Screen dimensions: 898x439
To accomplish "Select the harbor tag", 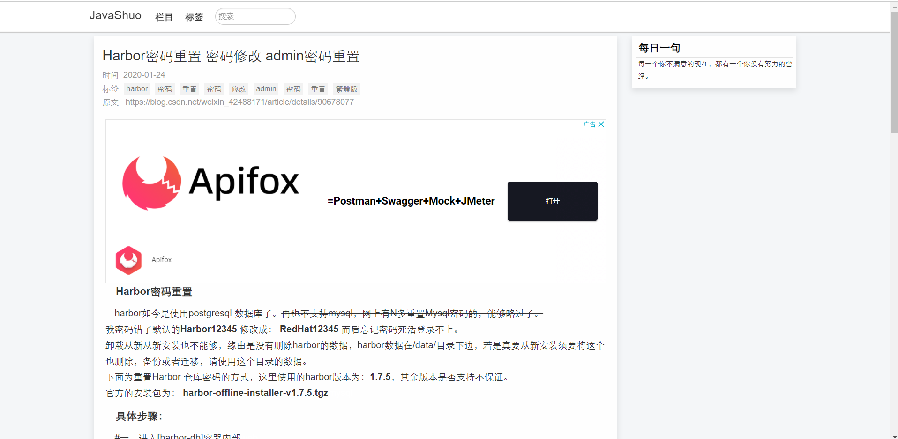I will pos(137,89).
